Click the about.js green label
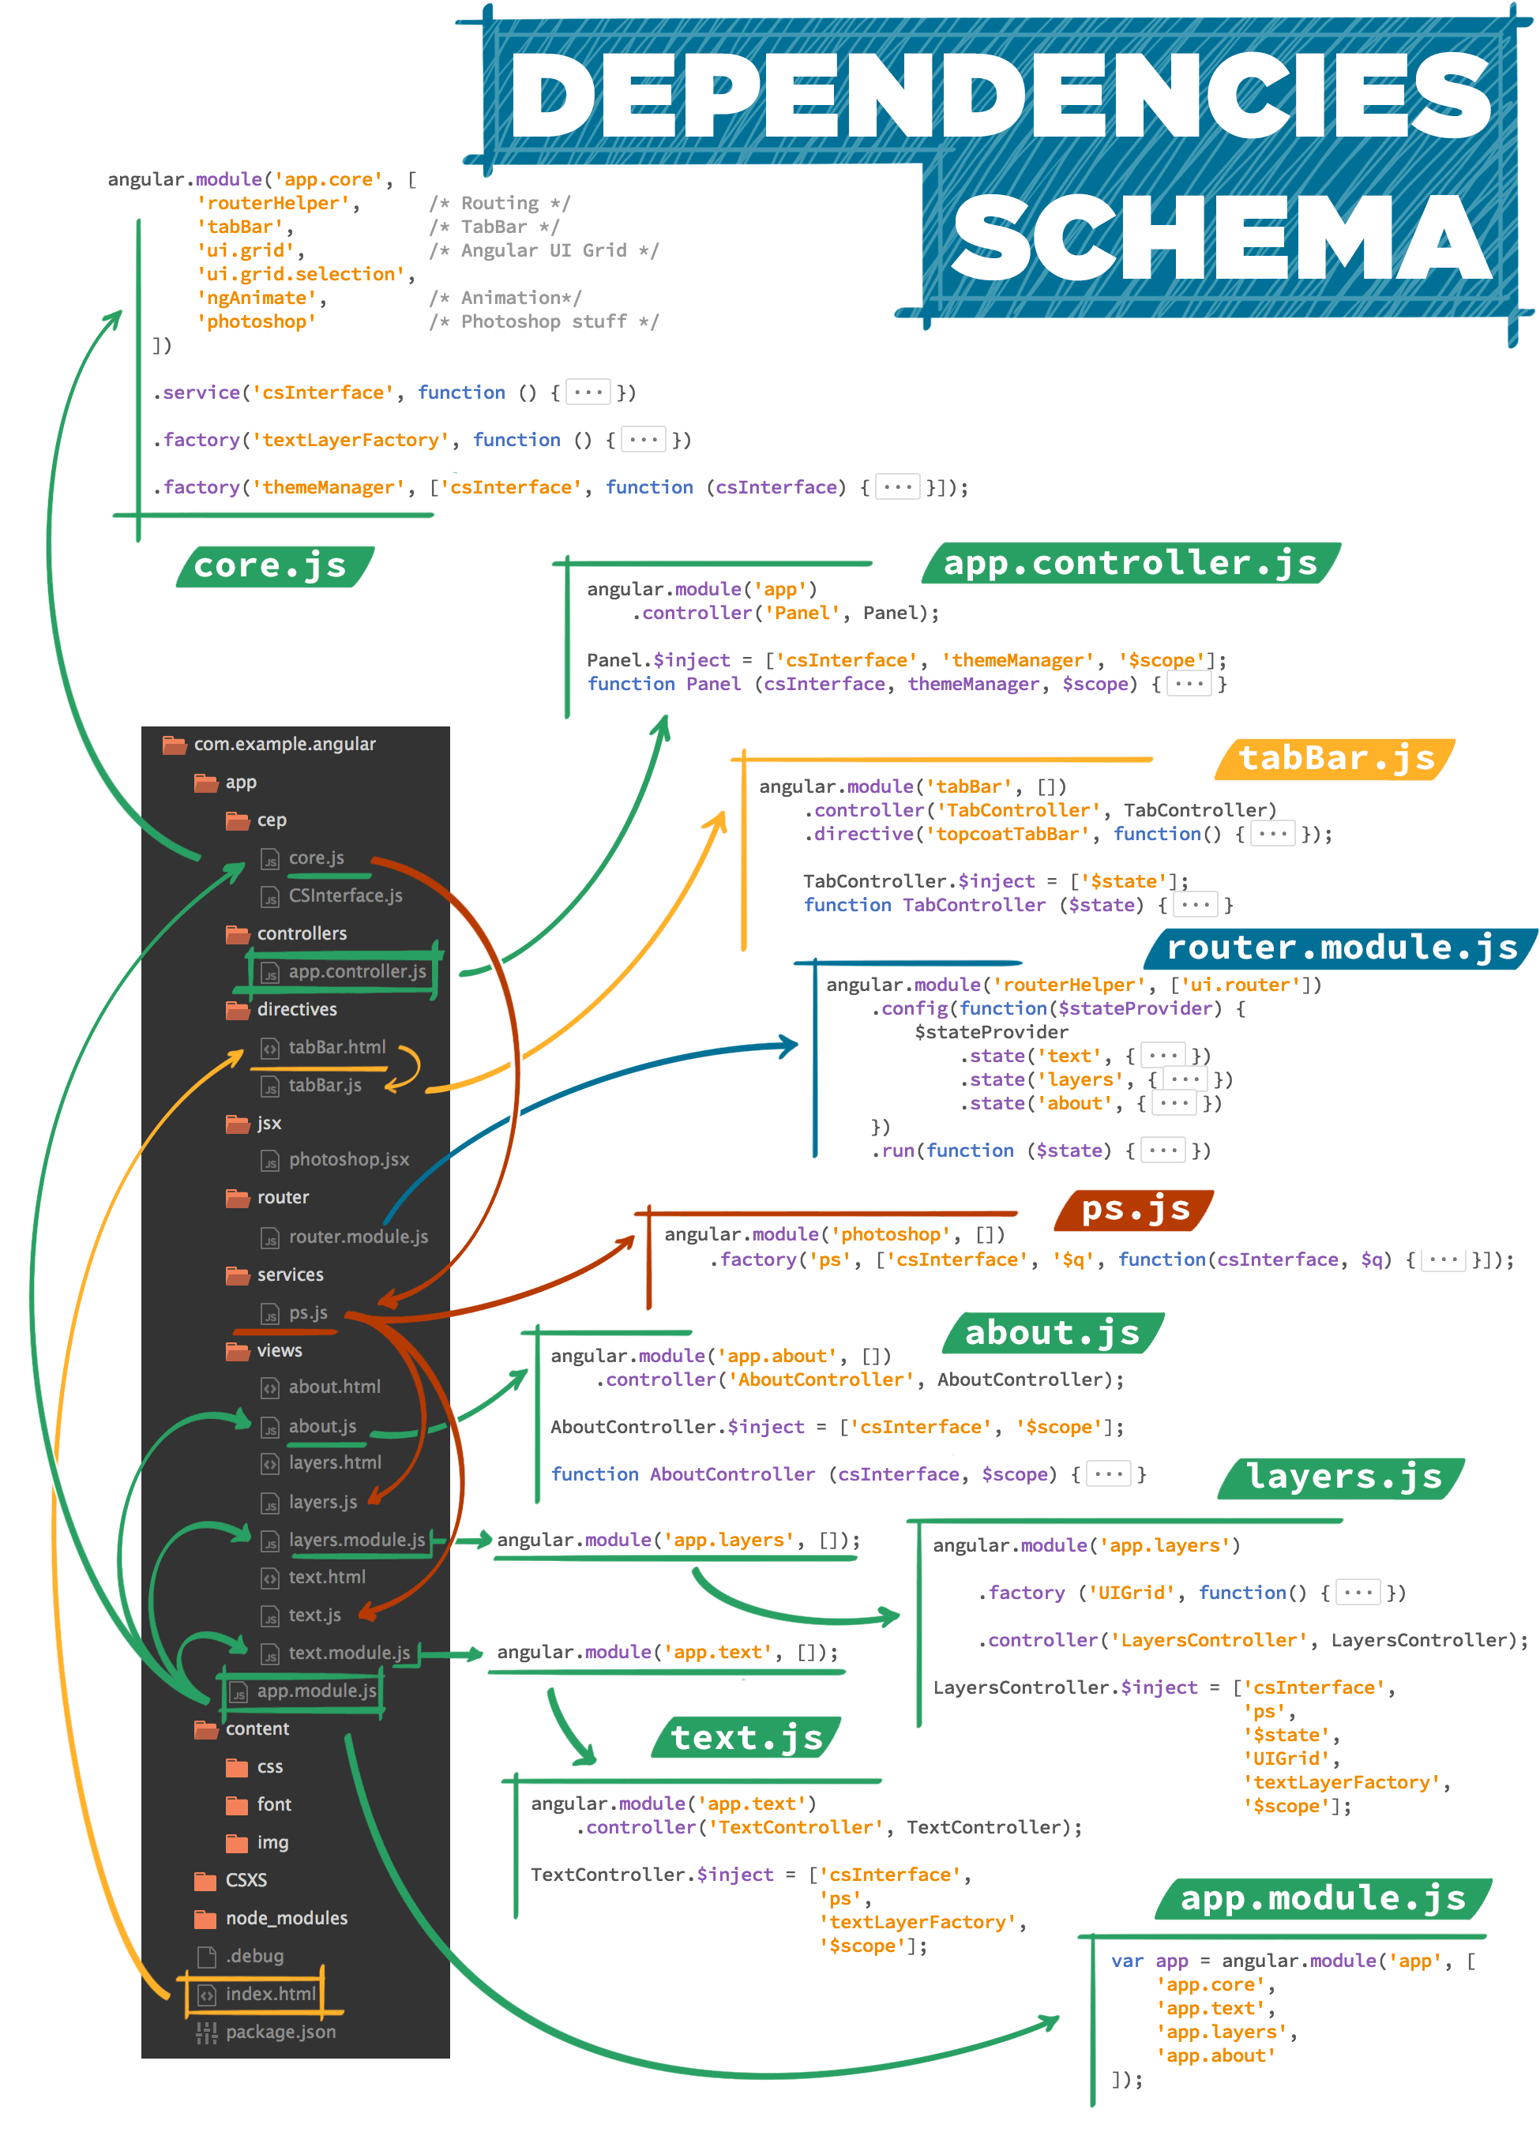This screenshot has height=2132, width=1540. tap(1052, 1333)
